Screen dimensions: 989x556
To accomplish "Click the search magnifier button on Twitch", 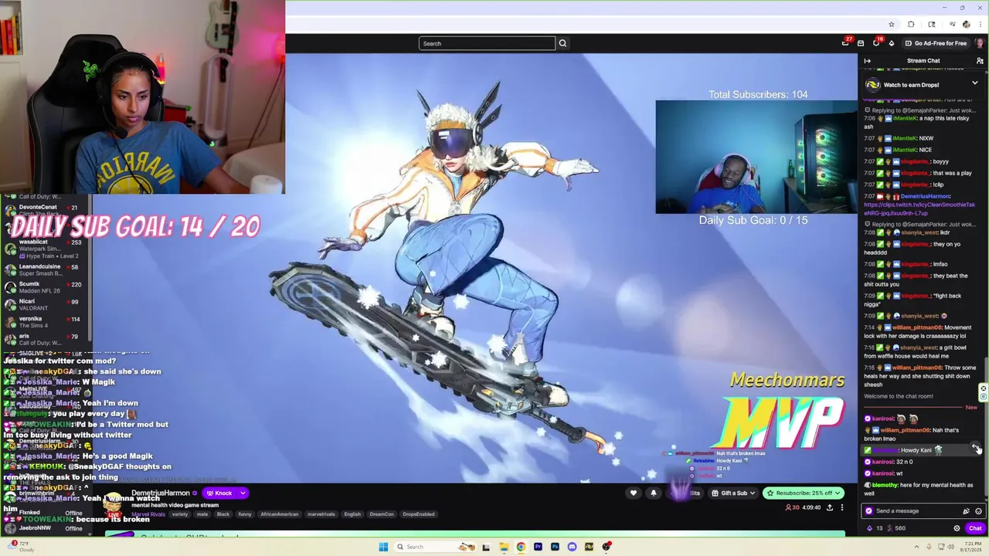I will click(x=562, y=43).
